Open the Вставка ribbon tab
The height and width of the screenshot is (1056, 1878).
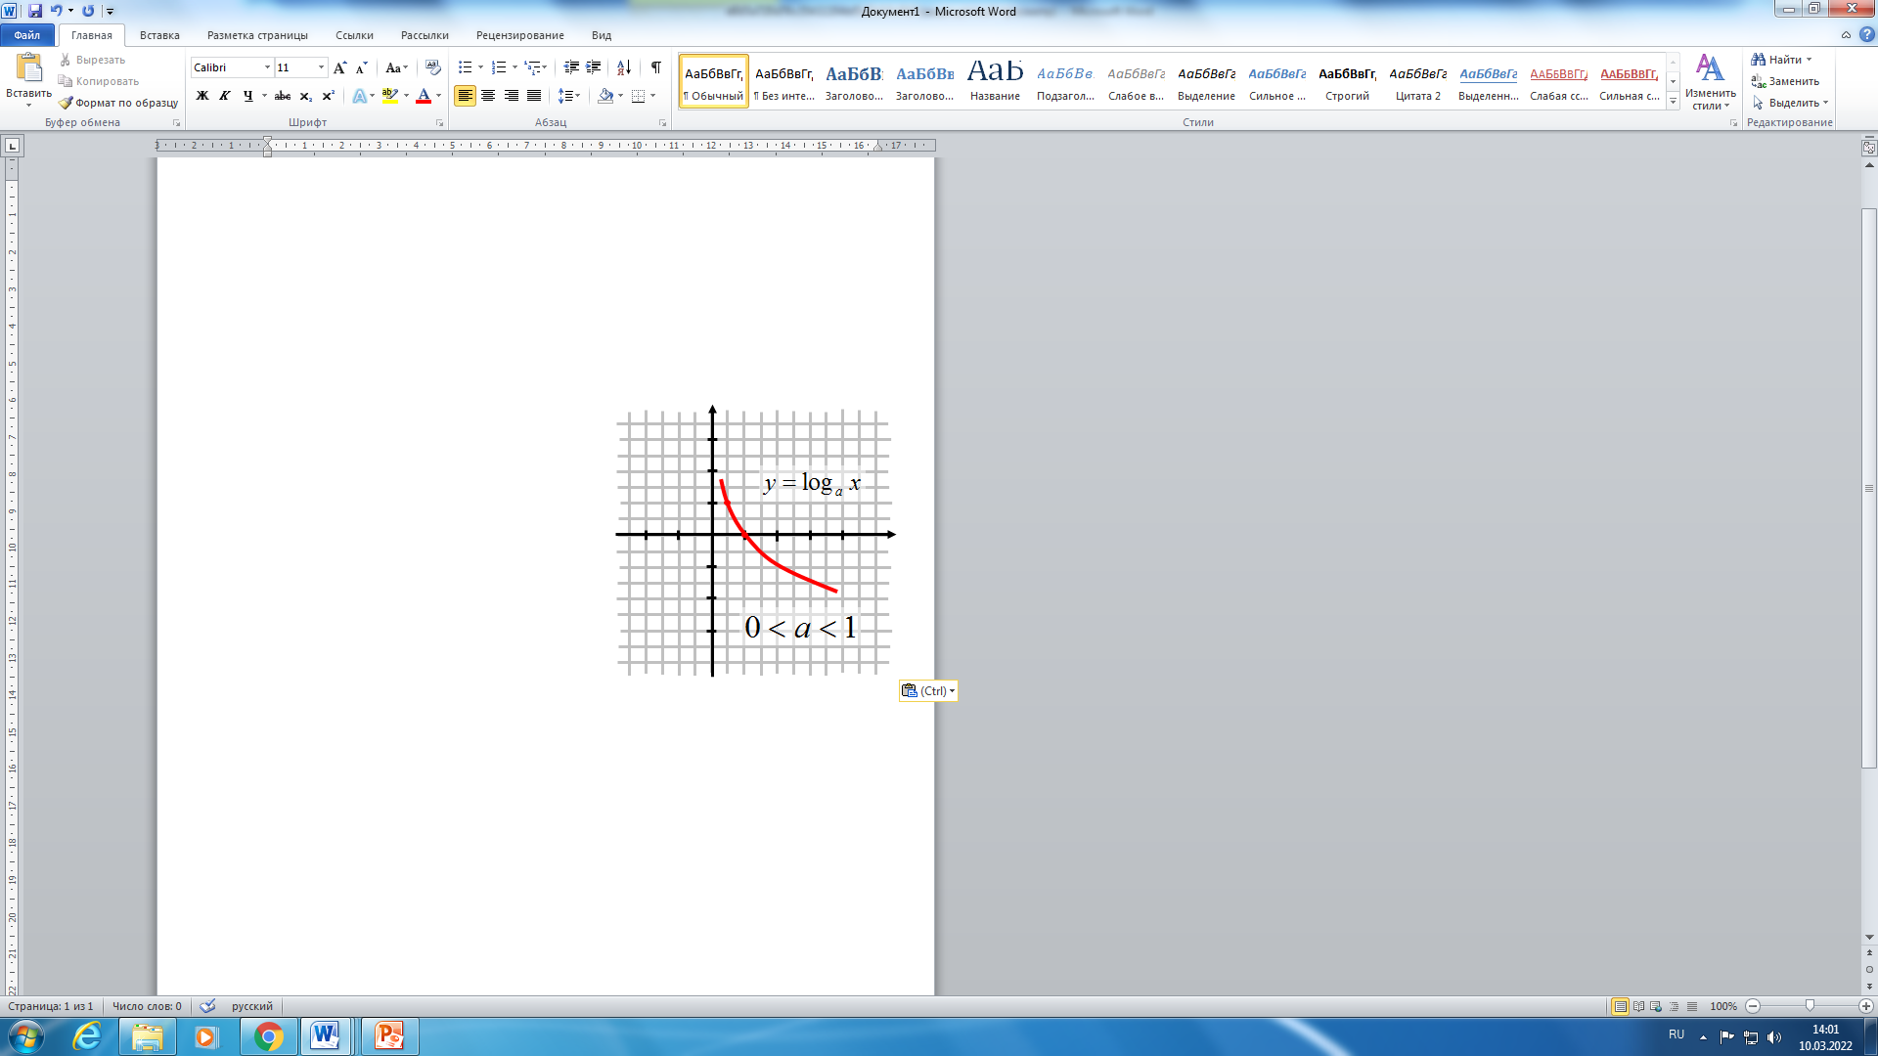click(x=159, y=35)
